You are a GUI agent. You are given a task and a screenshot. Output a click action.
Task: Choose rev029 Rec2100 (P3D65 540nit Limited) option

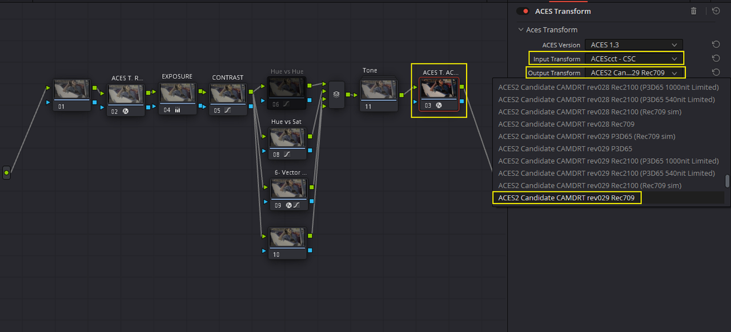608,173
